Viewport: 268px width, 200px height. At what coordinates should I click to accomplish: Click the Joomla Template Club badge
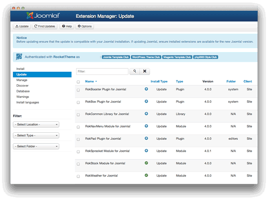(x=116, y=57)
